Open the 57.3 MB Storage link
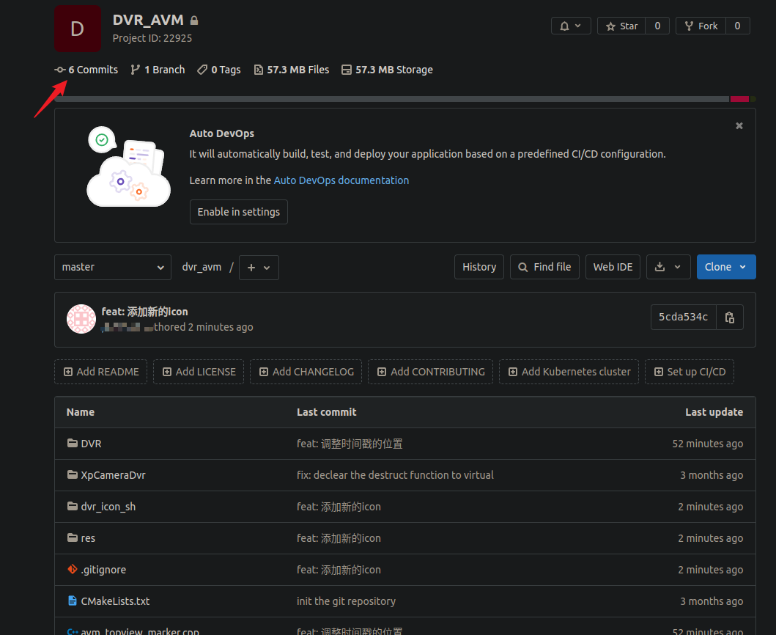Image resolution: width=776 pixels, height=635 pixels. pos(387,70)
